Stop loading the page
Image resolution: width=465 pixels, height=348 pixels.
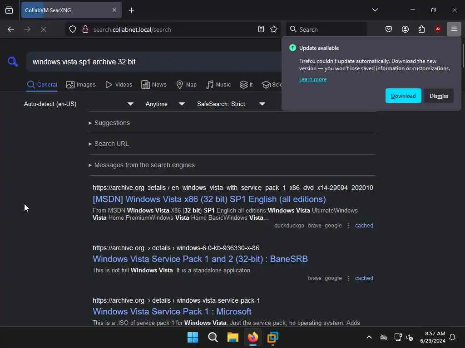point(44,29)
